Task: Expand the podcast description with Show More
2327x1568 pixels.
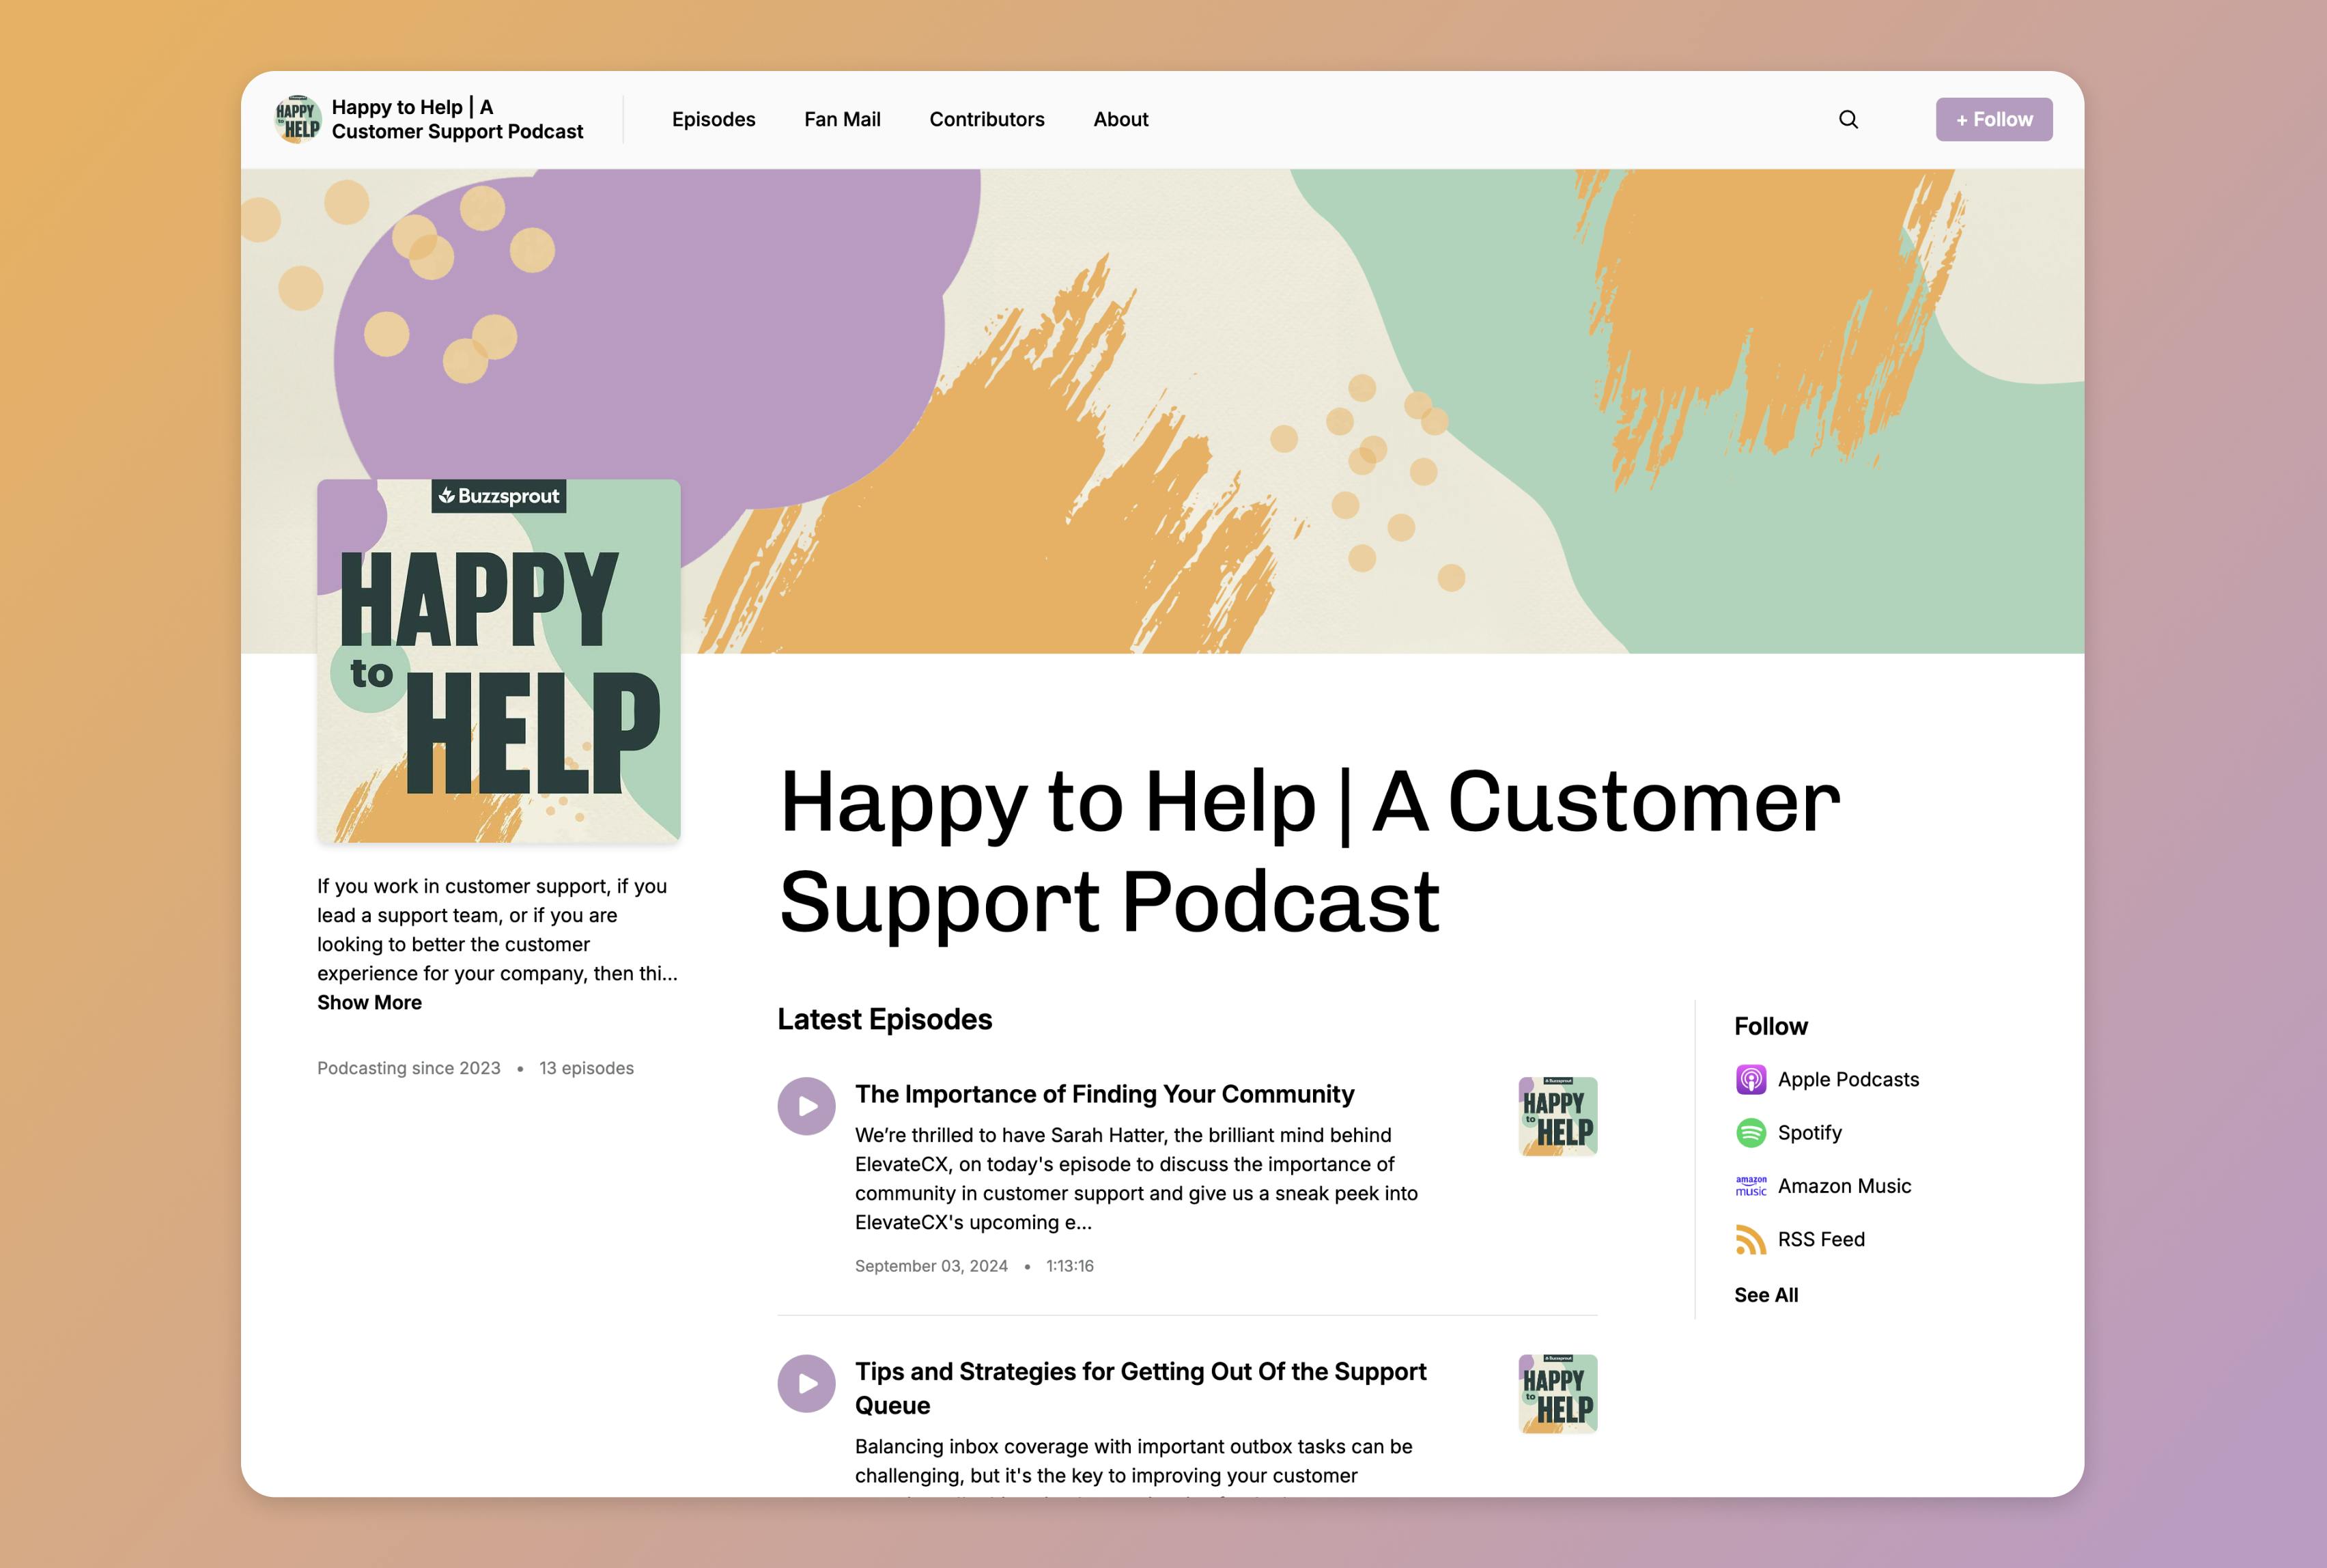Action: pos(369,1002)
